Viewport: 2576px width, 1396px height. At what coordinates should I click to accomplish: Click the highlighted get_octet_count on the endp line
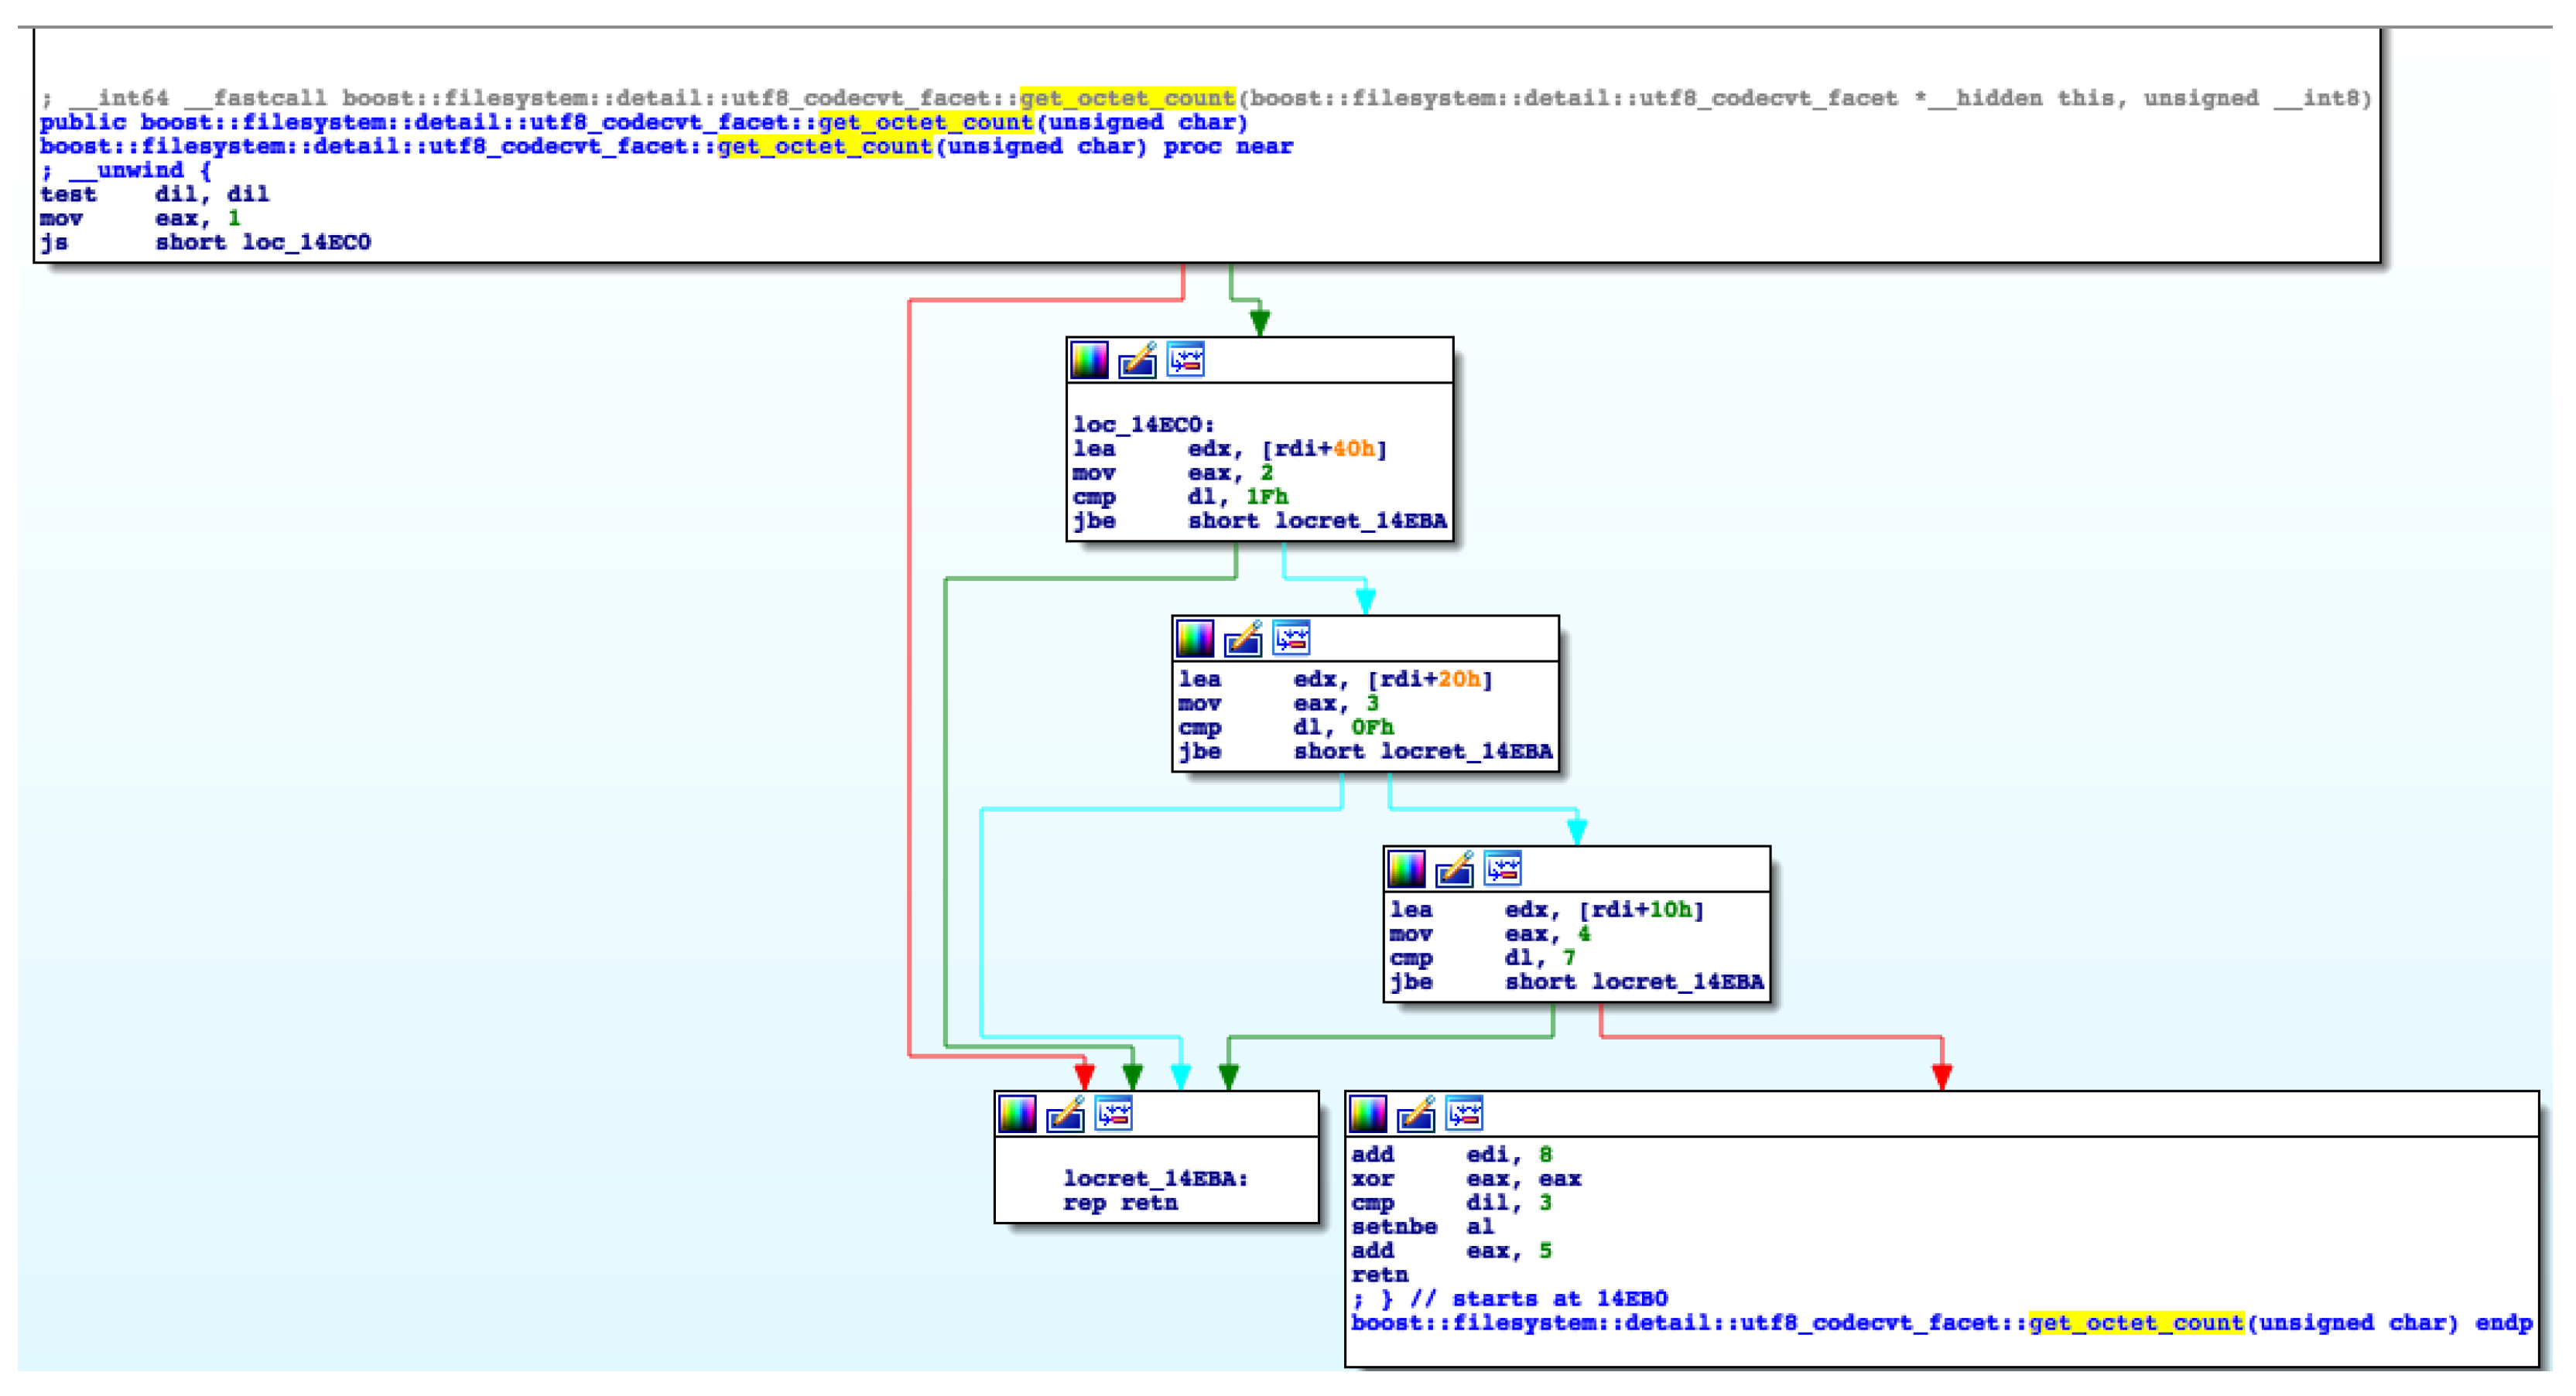(2136, 1323)
